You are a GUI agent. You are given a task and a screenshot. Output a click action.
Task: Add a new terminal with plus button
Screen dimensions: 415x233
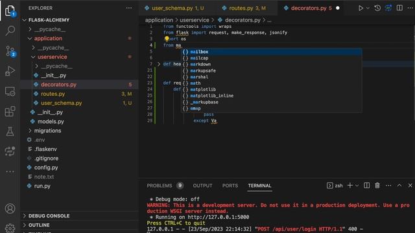pyautogui.click(x=350, y=186)
